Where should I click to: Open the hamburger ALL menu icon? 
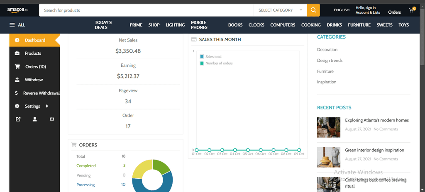click(12, 25)
